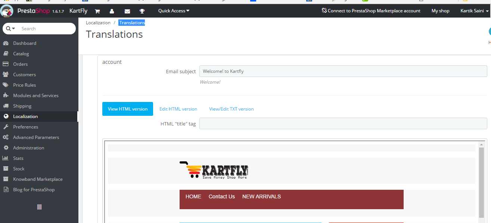Click the Administration gear icon
The height and width of the screenshot is (223, 491).
(x=6, y=148)
